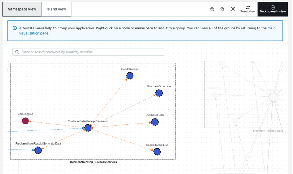The width and height of the screenshot is (293, 174).
Task: Click the ShipmentTracking.BusinessServices group label
Action: (93, 162)
